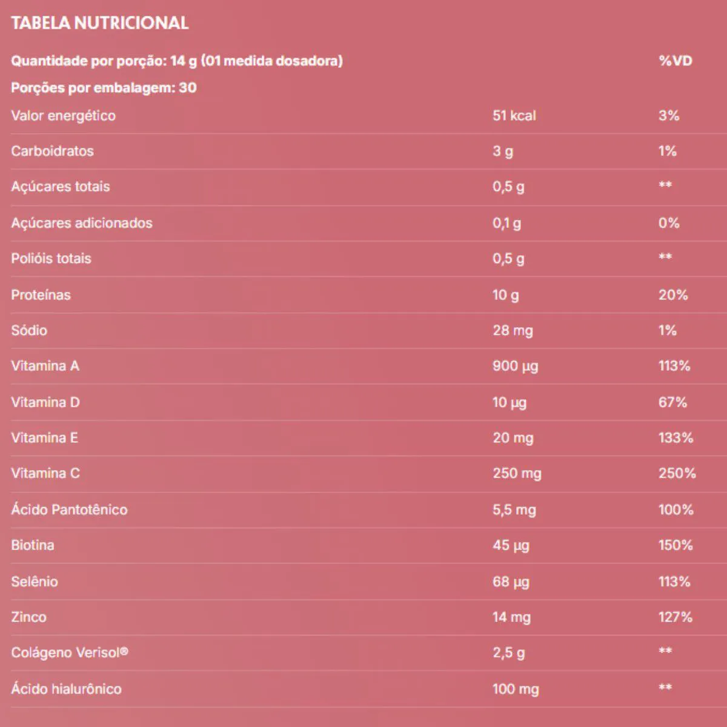Click the TABELA NUTRICIONAL heading

tap(100, 23)
